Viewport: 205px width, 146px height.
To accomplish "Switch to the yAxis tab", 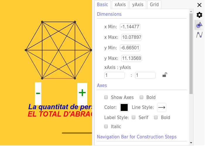I will [x=138, y=5].
